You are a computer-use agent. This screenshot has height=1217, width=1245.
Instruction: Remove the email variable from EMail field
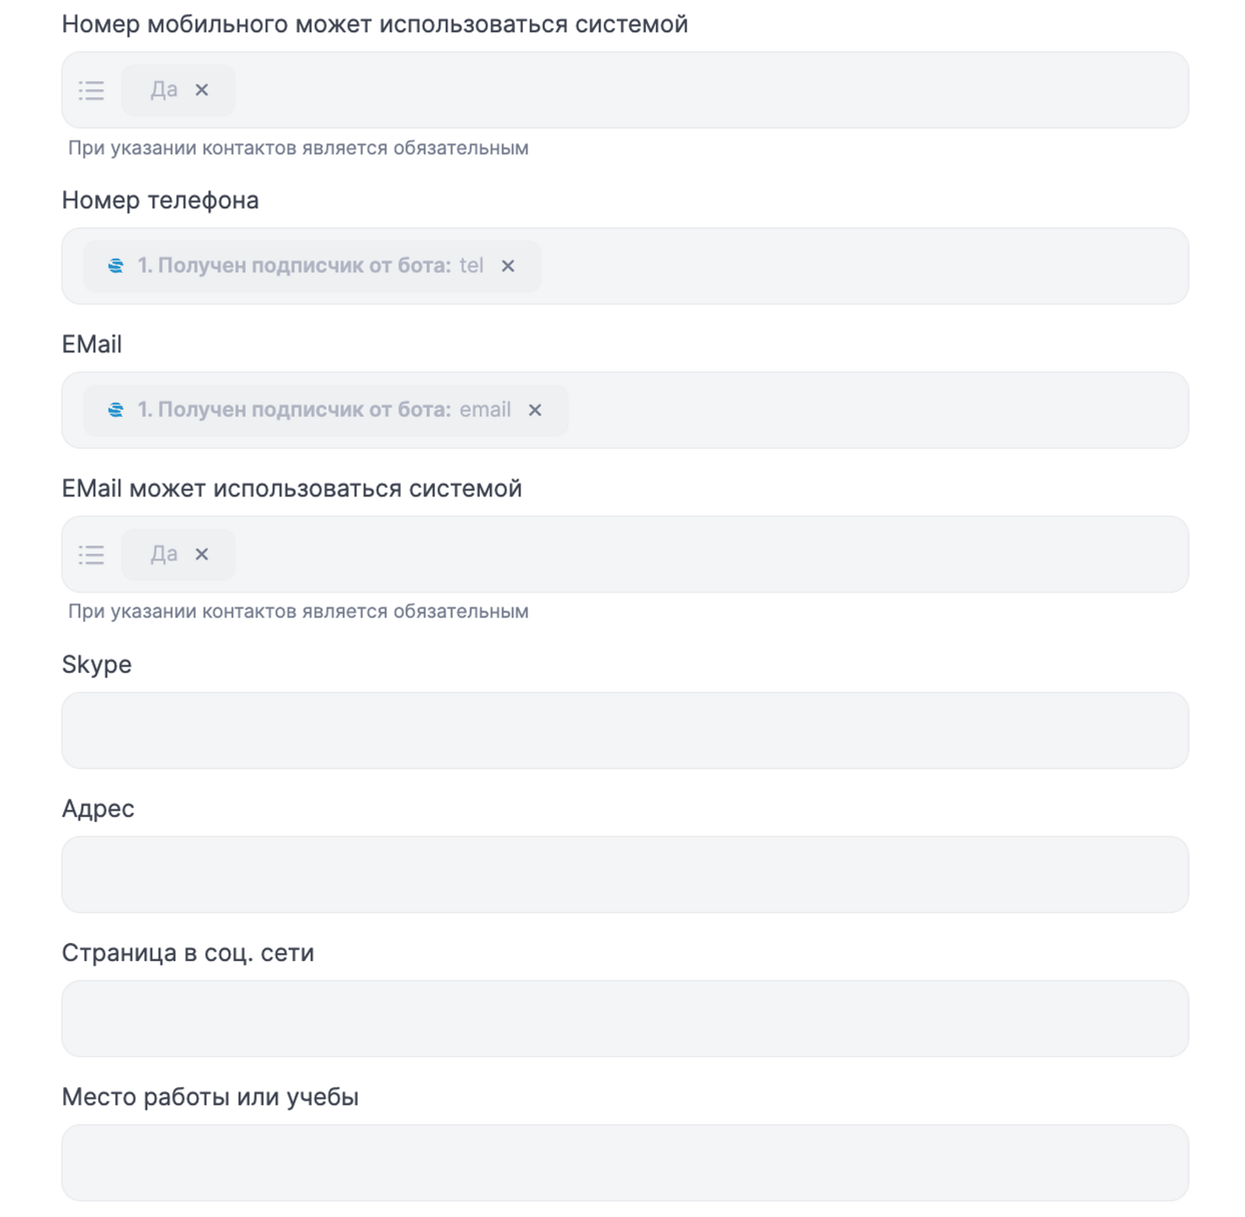(x=535, y=410)
